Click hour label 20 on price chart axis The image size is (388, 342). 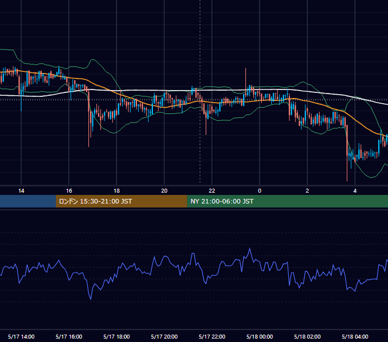pos(164,191)
